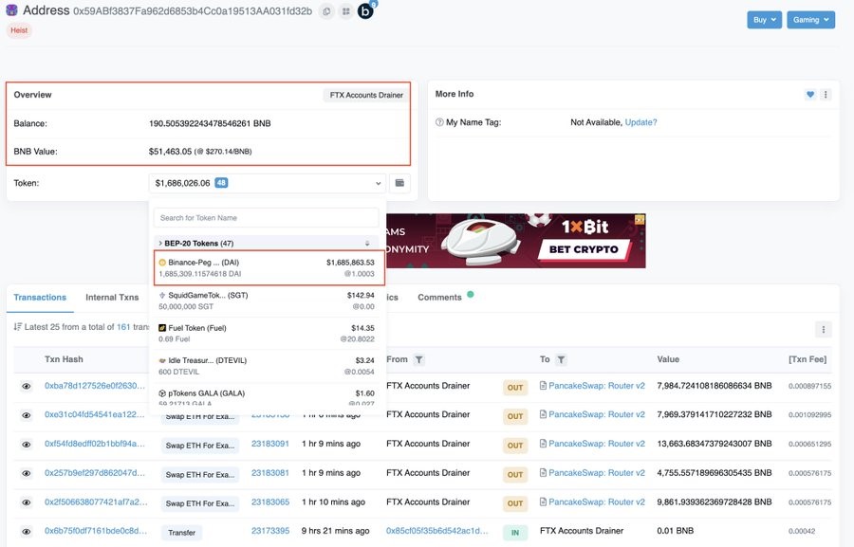This screenshot has height=547, width=854.
Task: Open the Buy dropdown
Action: coord(765,20)
